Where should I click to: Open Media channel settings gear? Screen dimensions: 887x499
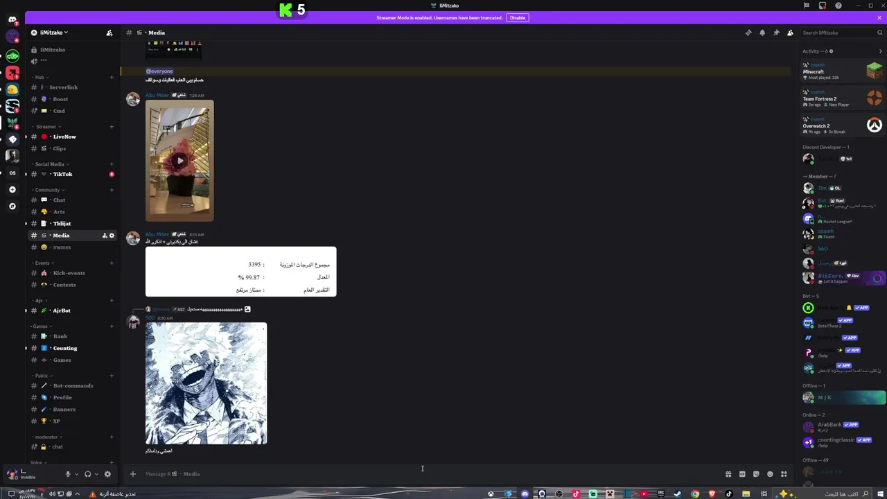click(x=112, y=236)
